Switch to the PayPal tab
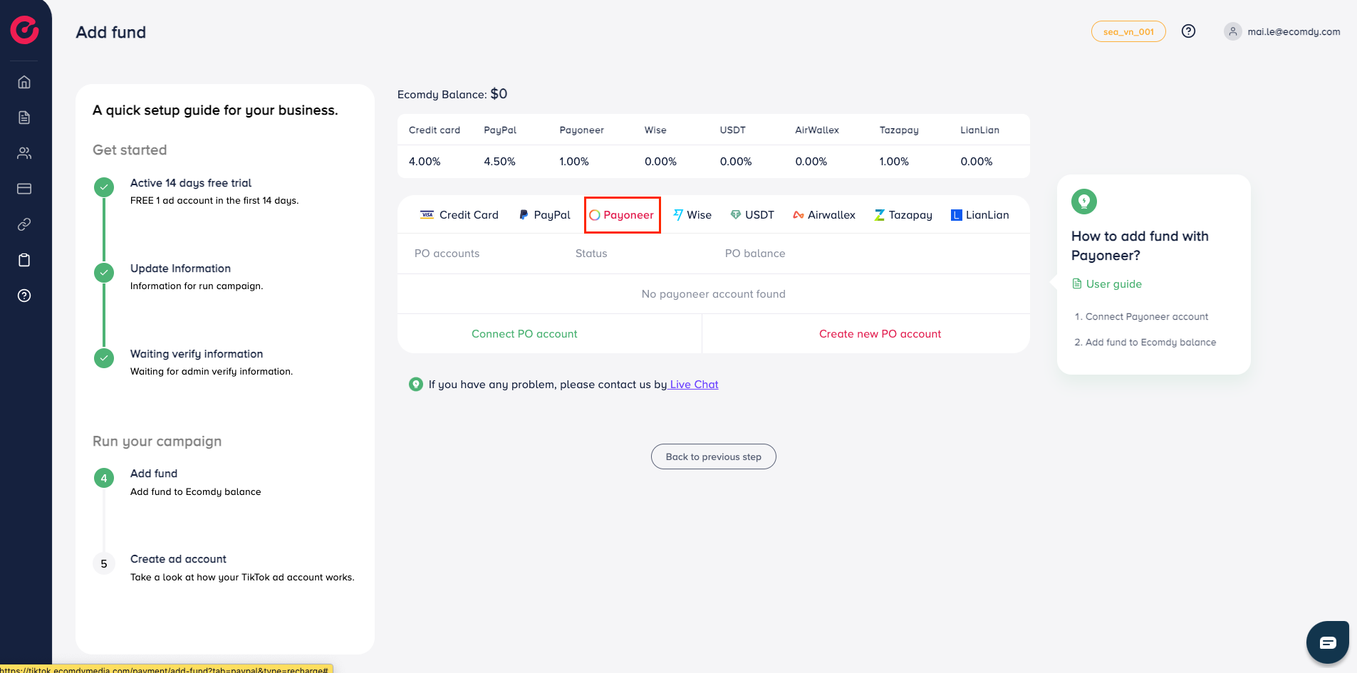The image size is (1357, 673). pyautogui.click(x=545, y=215)
